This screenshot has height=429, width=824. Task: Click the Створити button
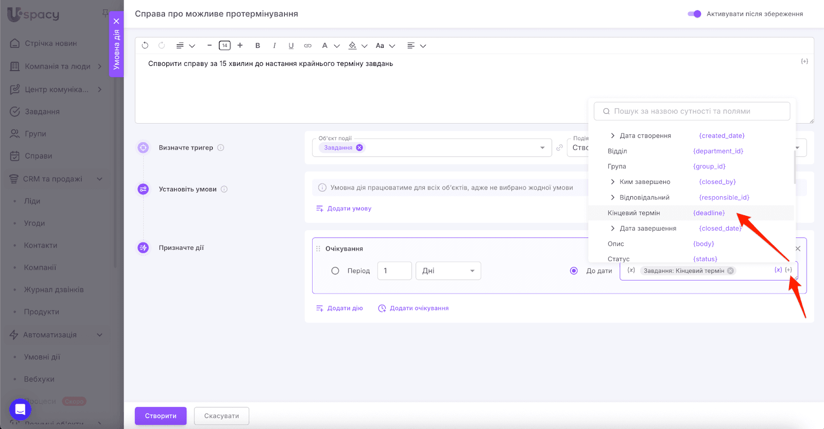click(161, 416)
